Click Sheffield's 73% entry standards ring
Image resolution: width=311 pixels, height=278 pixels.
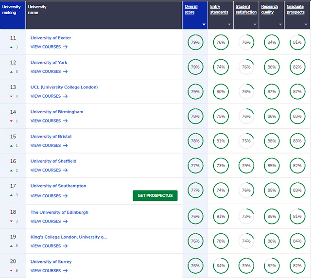pos(221,166)
